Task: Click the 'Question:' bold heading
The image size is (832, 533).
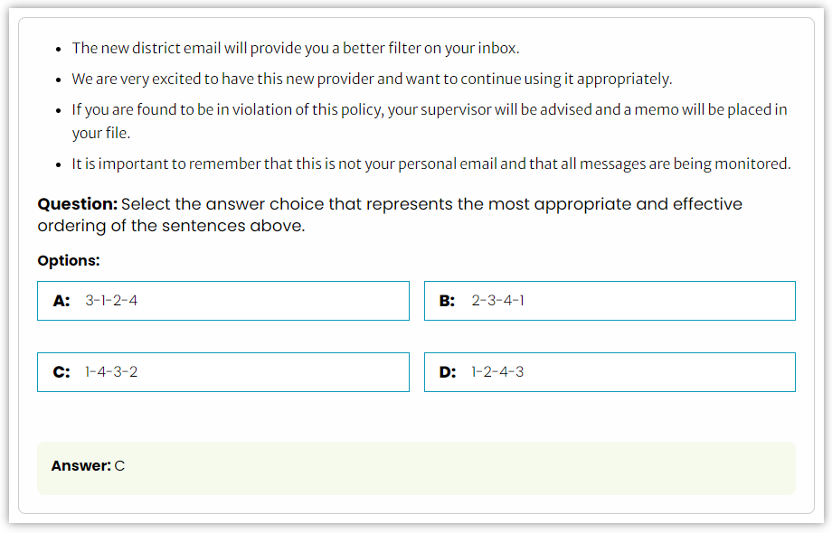Action: [78, 204]
